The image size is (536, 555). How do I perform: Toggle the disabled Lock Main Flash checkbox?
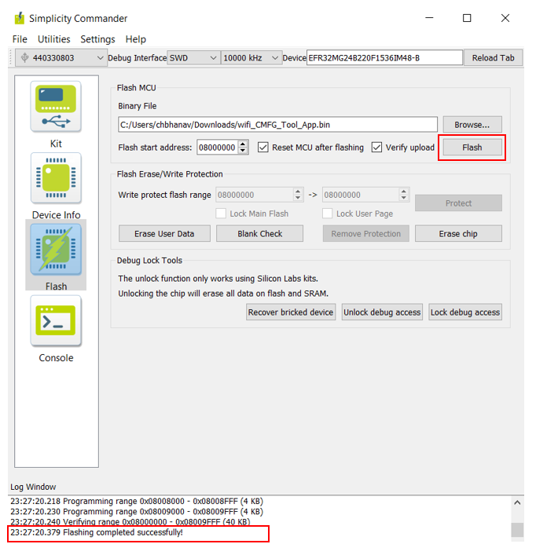(x=221, y=214)
